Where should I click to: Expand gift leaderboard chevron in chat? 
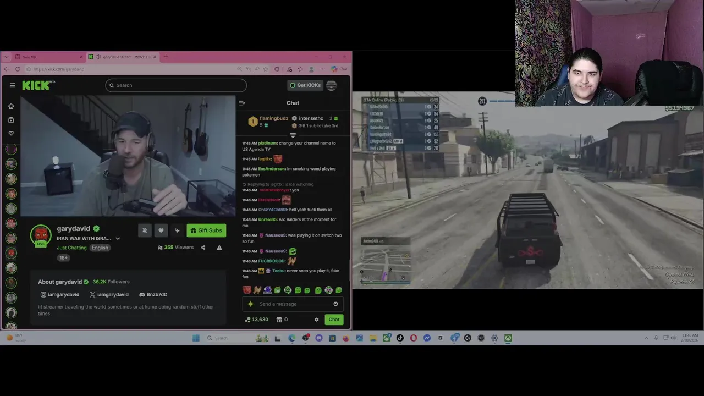[293, 135]
